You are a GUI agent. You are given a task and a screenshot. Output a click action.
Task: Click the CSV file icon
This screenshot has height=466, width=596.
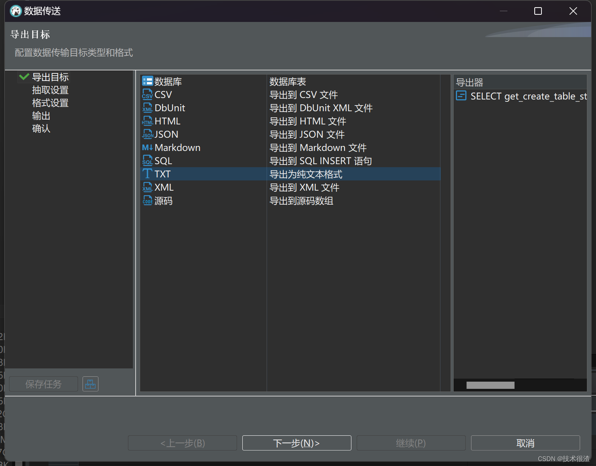click(x=147, y=95)
